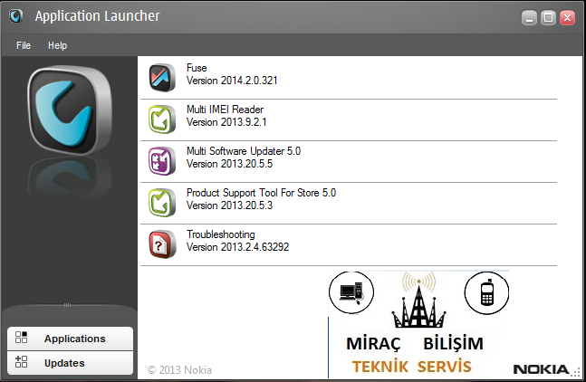Launch the Troubleshooting question mark icon
Image resolution: width=586 pixels, height=382 pixels.
coord(162,244)
